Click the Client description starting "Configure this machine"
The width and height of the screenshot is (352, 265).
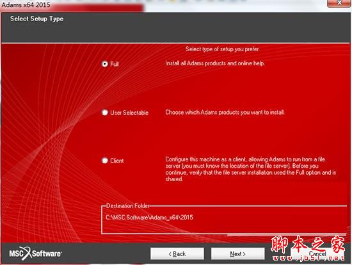pos(251,169)
